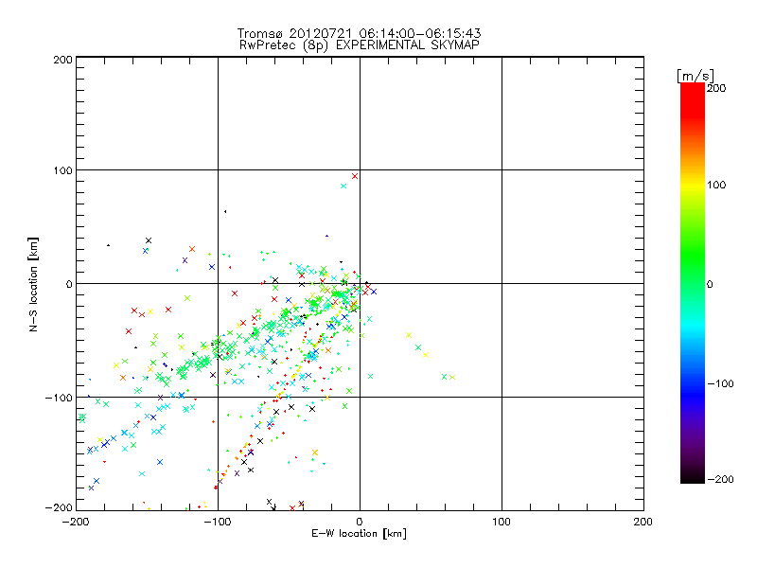Screen dimensions: 757x568
Task: Click the colorbar label "100"
Action: [x=716, y=185]
